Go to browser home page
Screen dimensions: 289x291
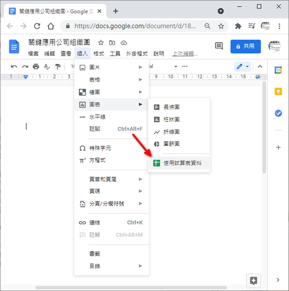[51, 26]
